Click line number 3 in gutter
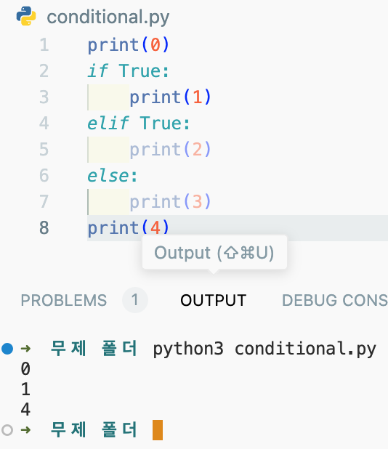This screenshot has width=388, height=449. click(x=44, y=97)
